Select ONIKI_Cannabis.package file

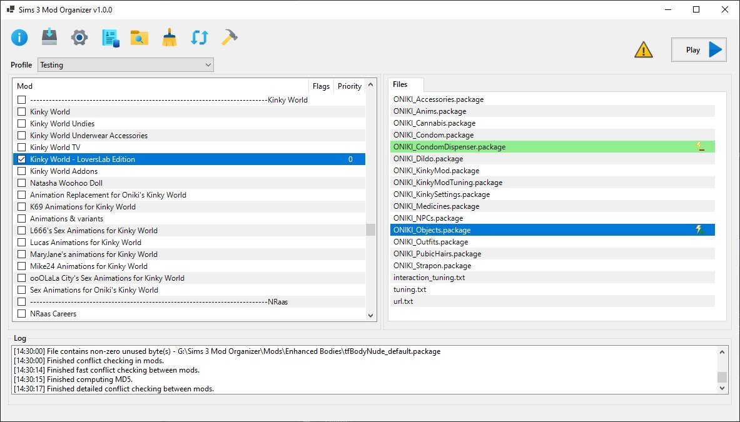[x=552, y=123]
